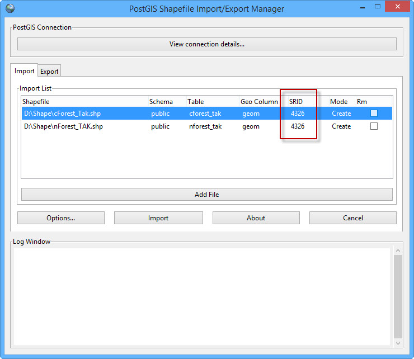
Task: Click the cforest_tak table name cell
Action: tap(205, 114)
